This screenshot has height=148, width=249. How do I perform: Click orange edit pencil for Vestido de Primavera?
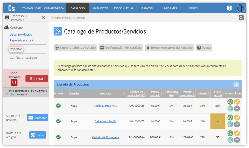[237, 133]
